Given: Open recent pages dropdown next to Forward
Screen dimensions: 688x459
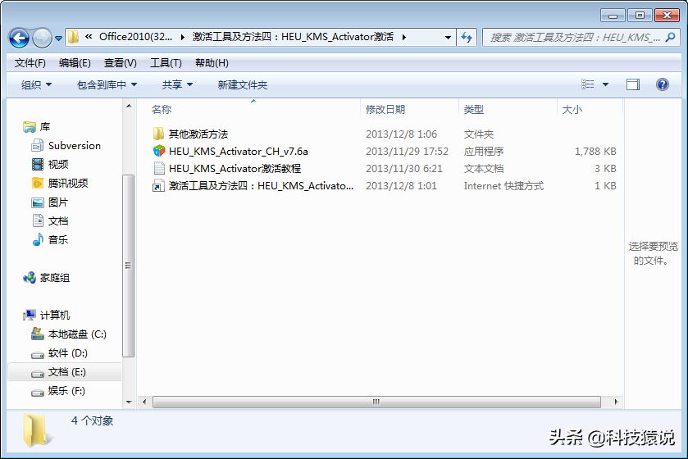Looking at the screenshot, I should coord(59,39).
